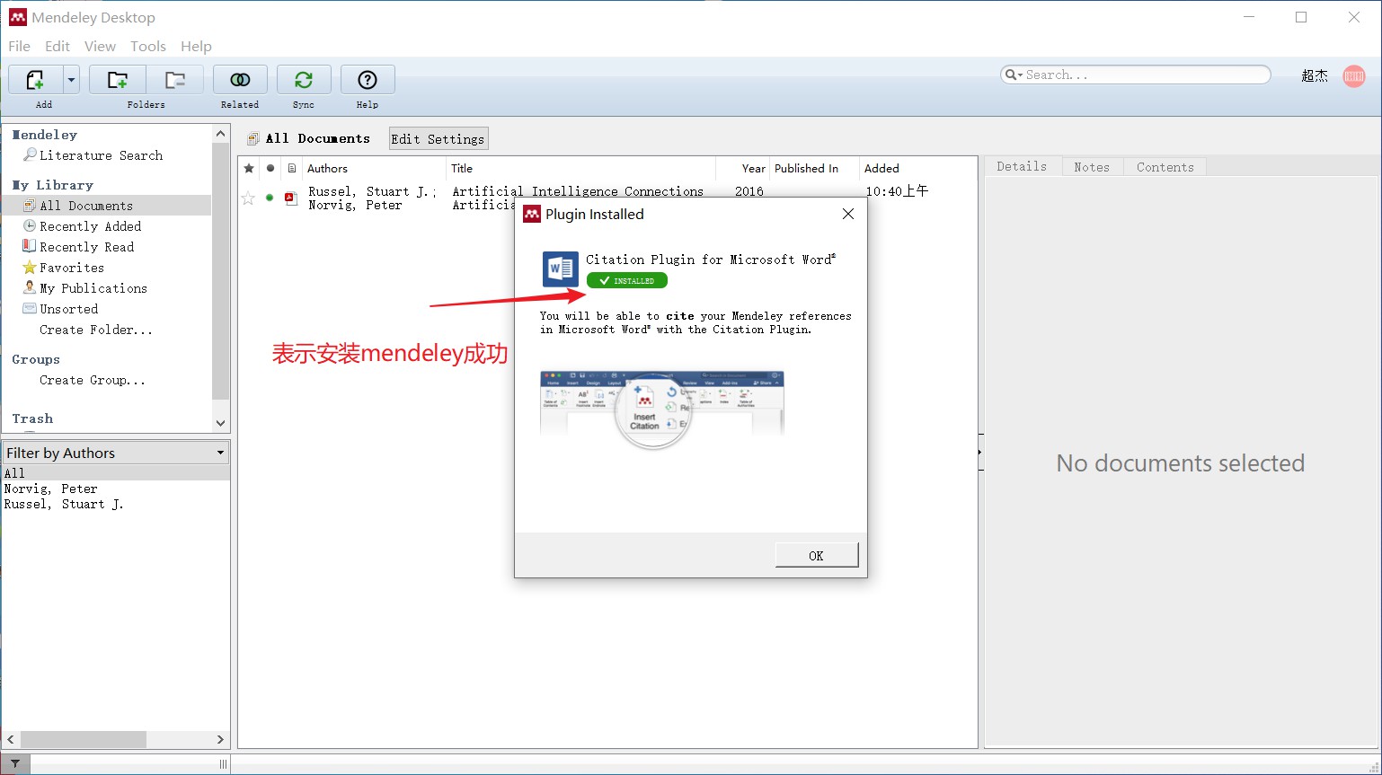
Task: Select Literature Search in the sidebar
Action: tap(102, 155)
